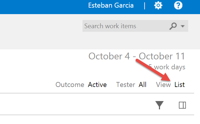Toggle the split pane layout icon
200x124 pixels.
tap(182, 105)
